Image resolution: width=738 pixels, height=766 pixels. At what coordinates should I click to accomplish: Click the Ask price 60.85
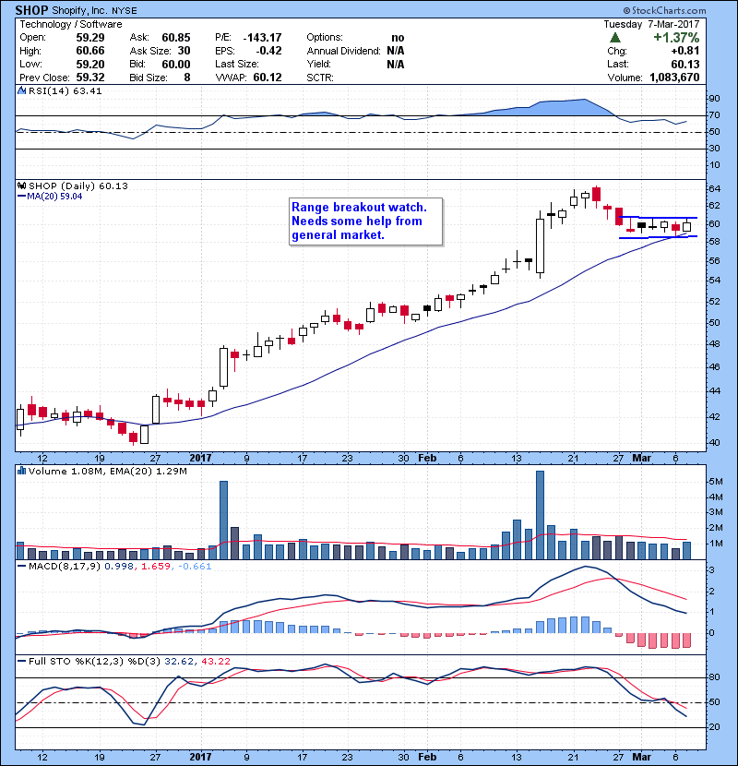176,38
